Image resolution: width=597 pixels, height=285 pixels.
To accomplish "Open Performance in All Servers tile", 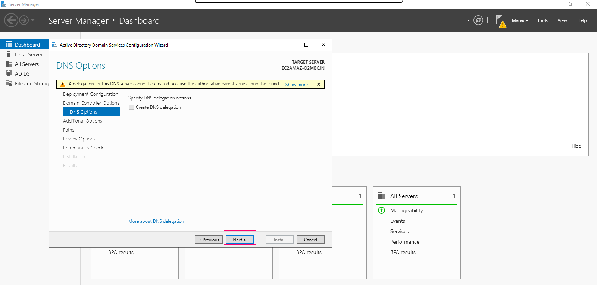I will click(x=405, y=242).
